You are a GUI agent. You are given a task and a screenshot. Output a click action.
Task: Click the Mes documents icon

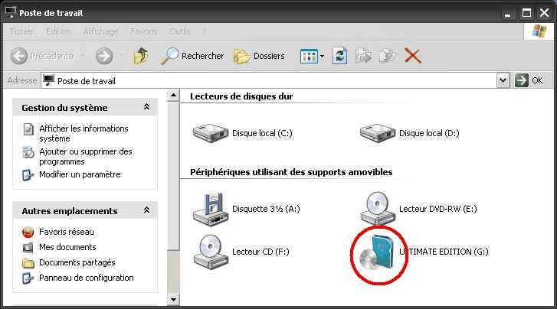28,247
